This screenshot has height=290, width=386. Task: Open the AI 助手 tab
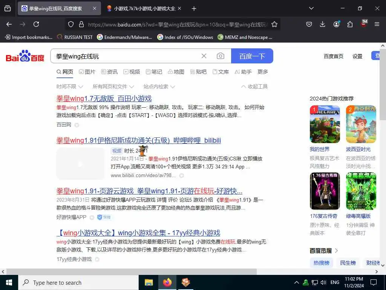(x=243, y=72)
